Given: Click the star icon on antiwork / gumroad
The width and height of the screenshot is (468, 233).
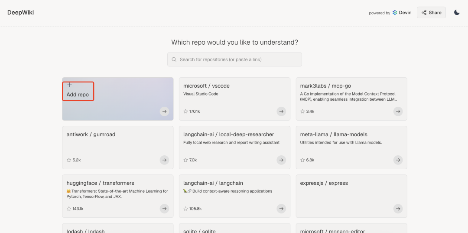Looking at the screenshot, I should (x=69, y=160).
